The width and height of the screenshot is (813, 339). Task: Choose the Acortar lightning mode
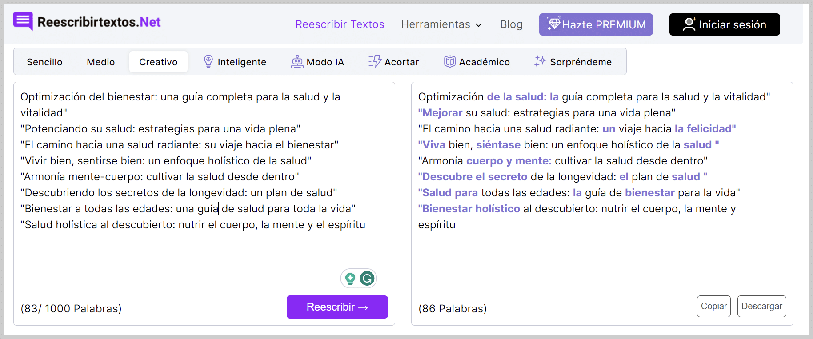(393, 62)
